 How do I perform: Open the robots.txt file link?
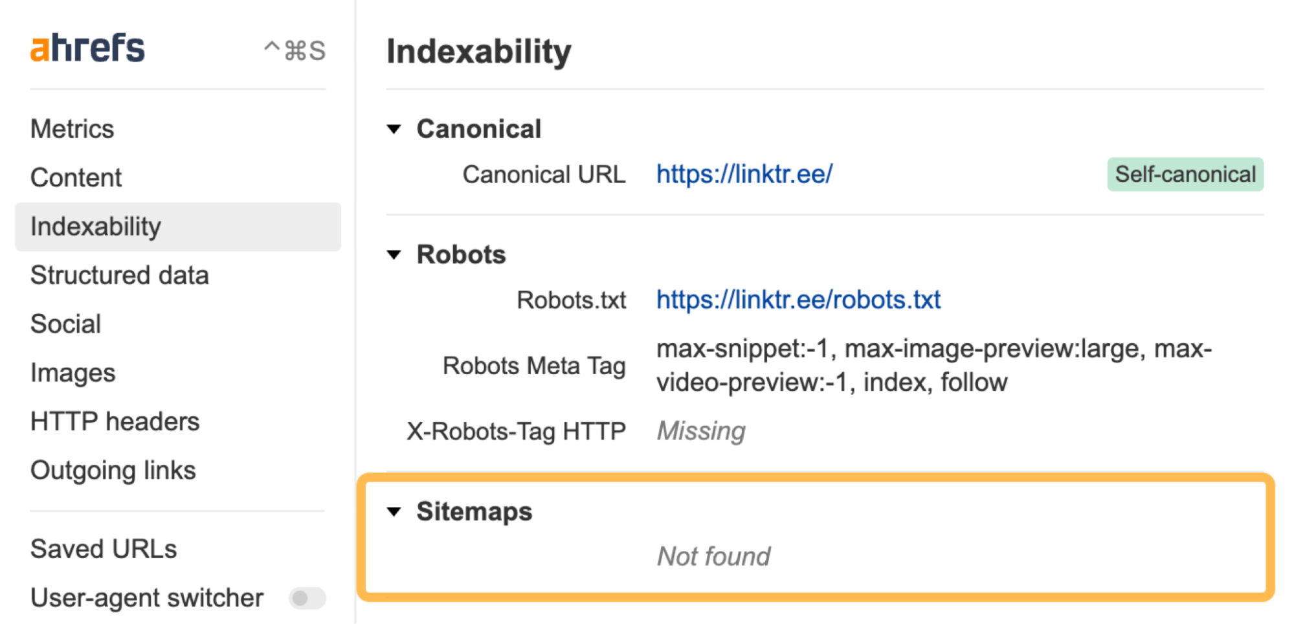pyautogui.click(x=798, y=299)
